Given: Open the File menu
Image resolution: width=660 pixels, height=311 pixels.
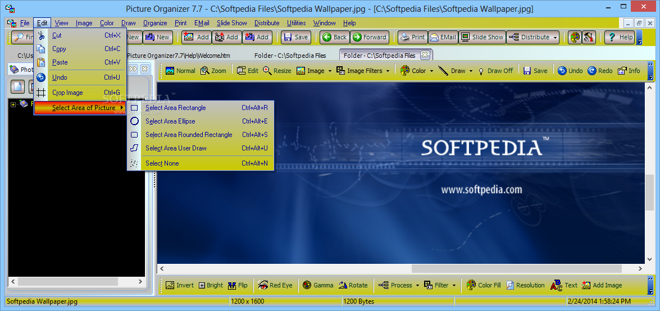Looking at the screenshot, I should pos(25,23).
